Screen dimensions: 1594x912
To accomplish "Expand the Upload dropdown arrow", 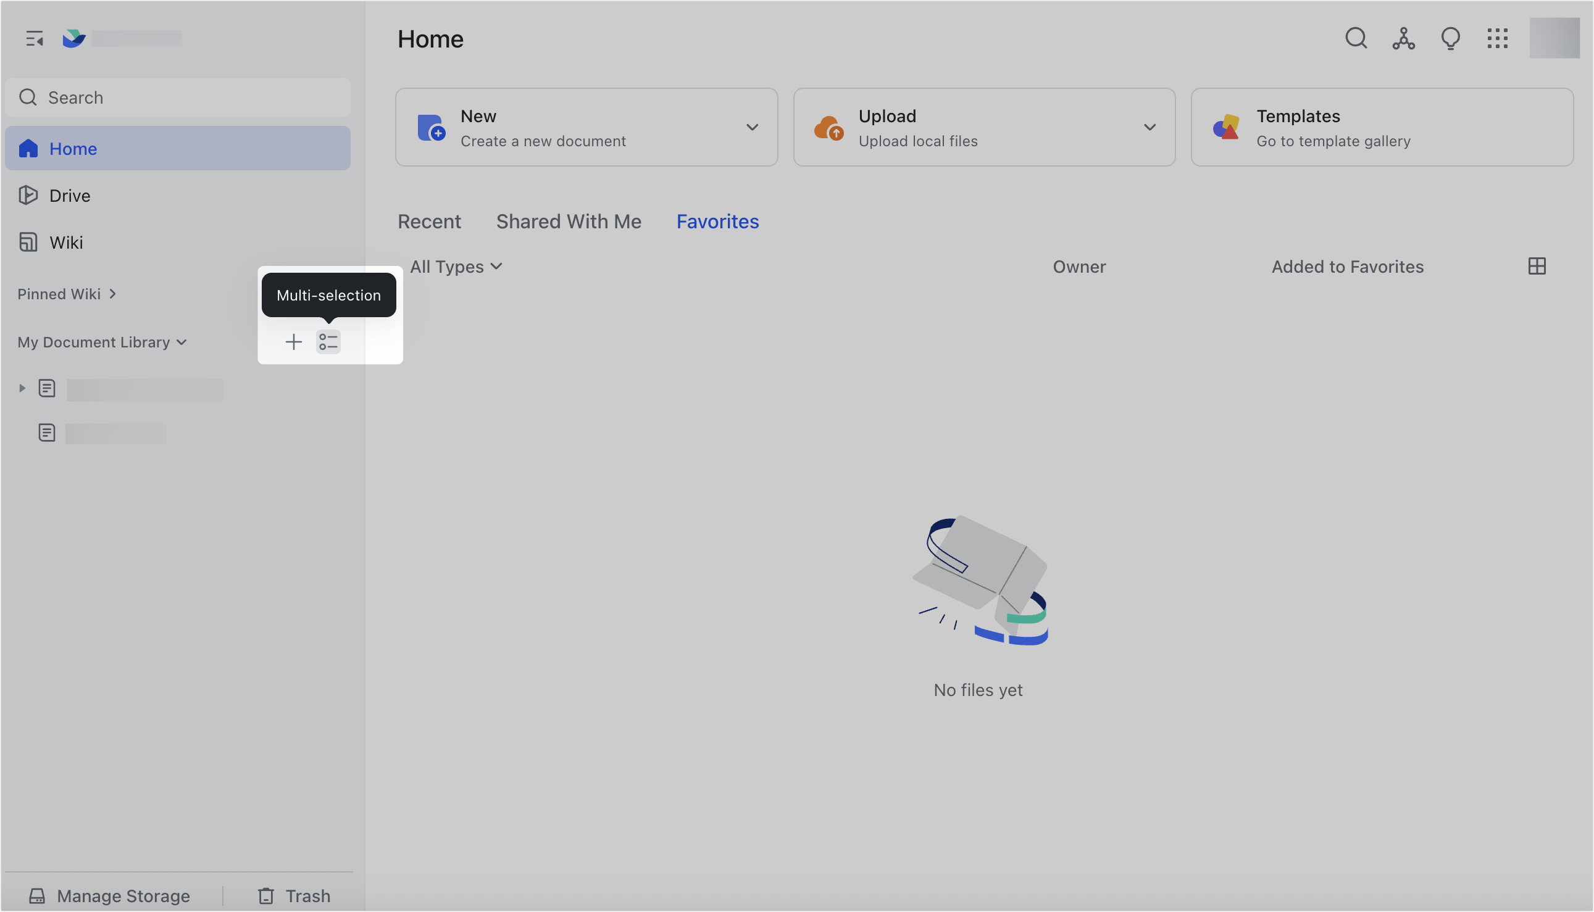I will 1150,127.
